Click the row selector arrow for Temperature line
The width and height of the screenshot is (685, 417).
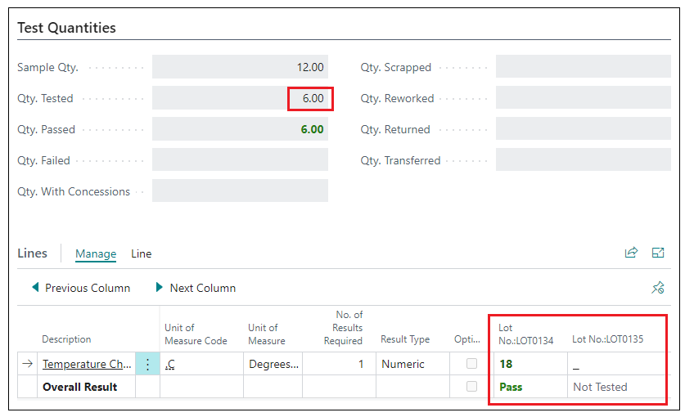tap(27, 365)
